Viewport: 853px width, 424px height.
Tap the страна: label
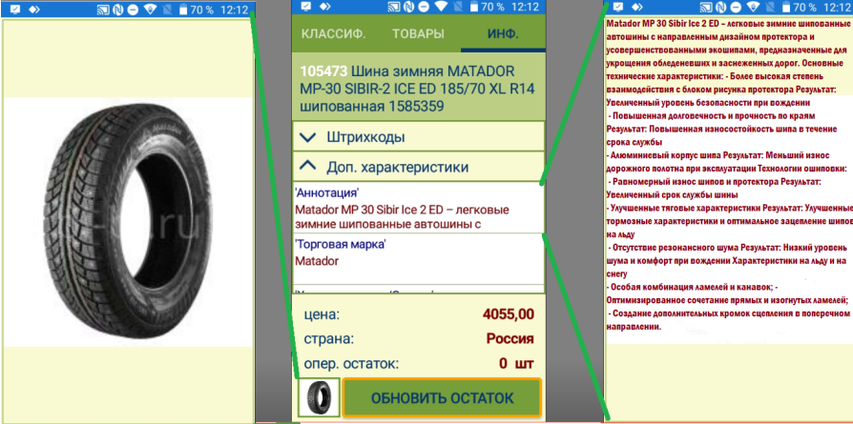328,339
